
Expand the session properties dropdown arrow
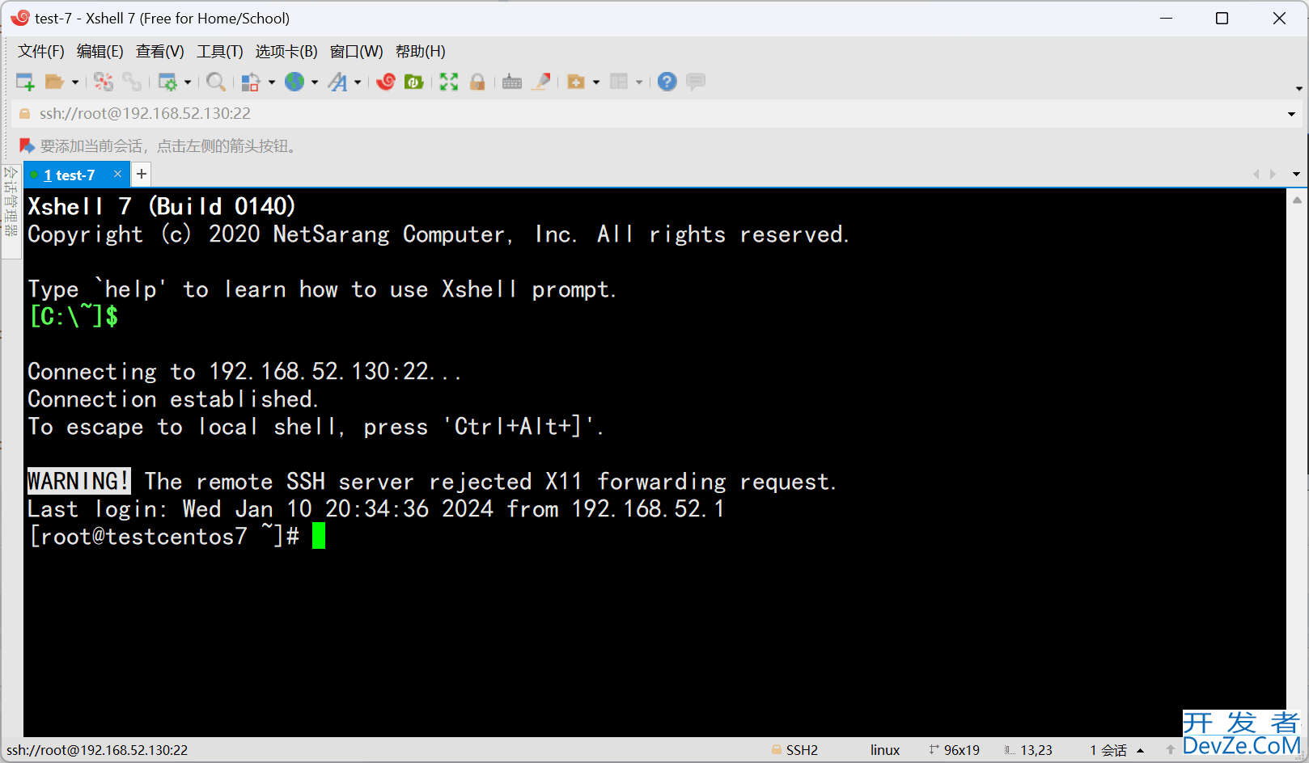click(188, 82)
